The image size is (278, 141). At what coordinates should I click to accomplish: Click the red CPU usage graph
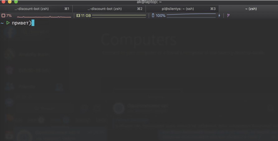[x=44, y=16]
